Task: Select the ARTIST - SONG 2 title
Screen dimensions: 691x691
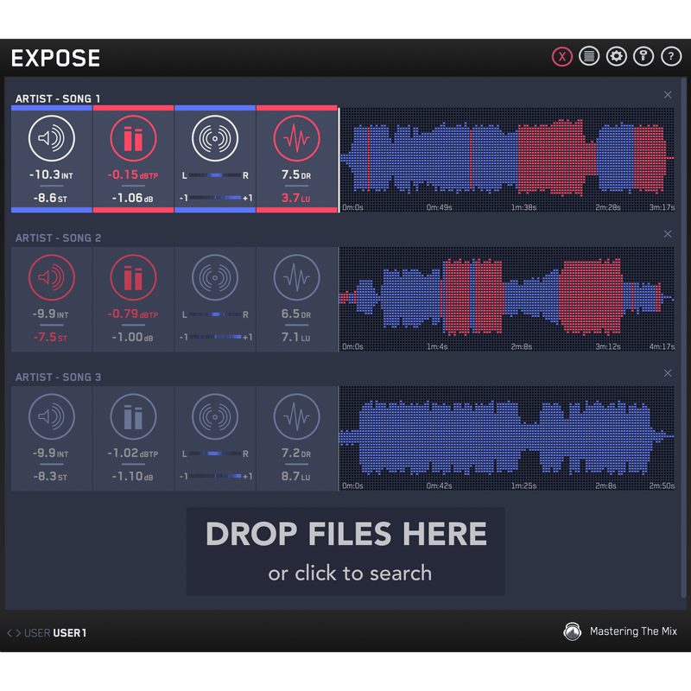Action: (58, 238)
